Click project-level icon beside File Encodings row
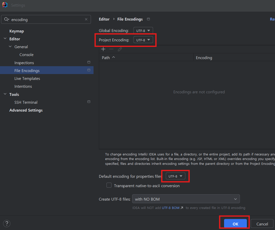 (x=89, y=70)
